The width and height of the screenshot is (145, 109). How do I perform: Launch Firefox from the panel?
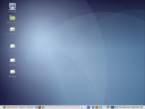pos(39,107)
